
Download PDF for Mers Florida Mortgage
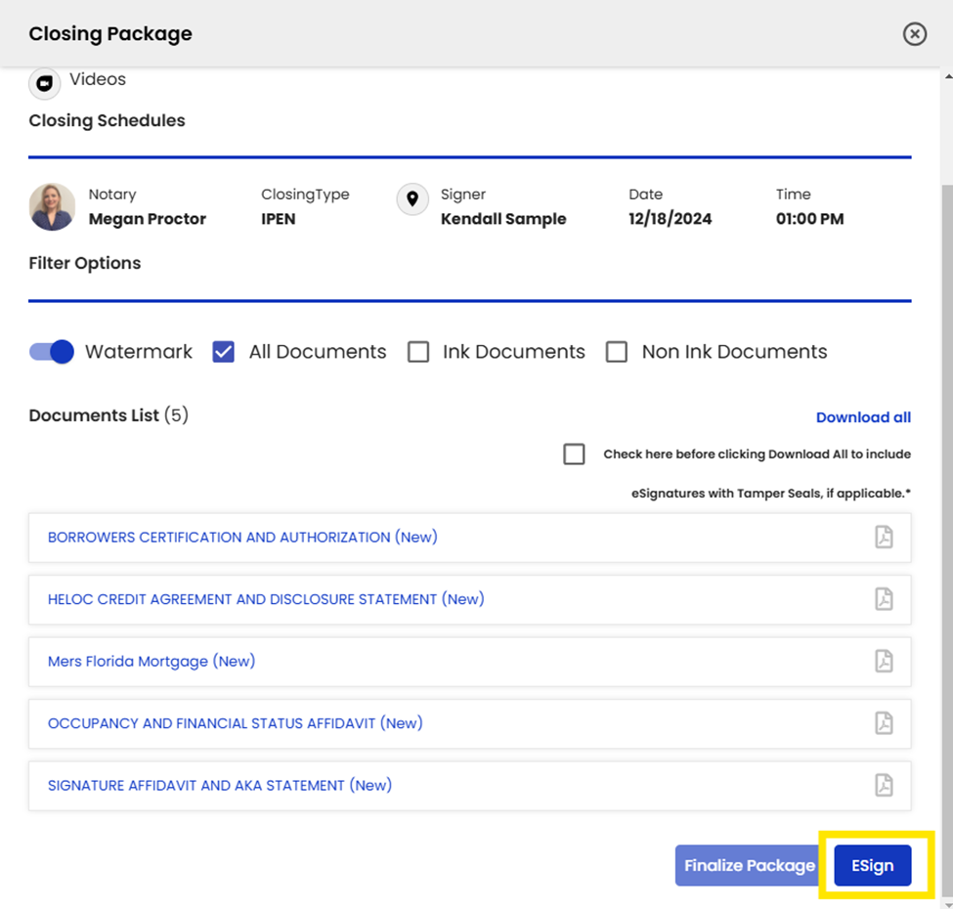click(884, 661)
